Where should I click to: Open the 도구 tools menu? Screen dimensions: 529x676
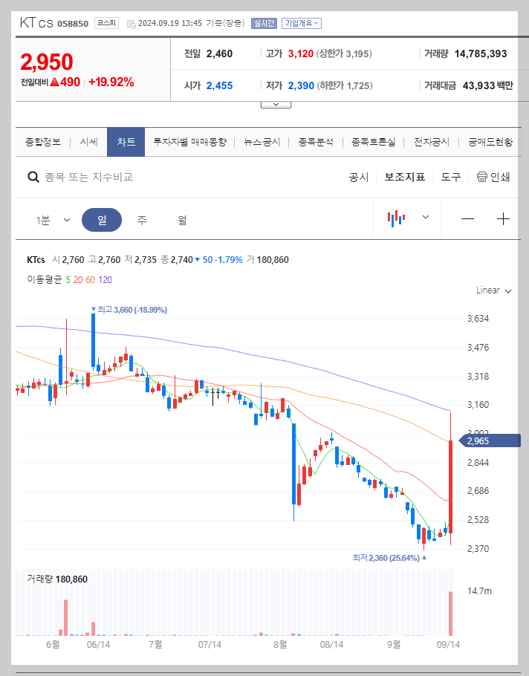(450, 178)
